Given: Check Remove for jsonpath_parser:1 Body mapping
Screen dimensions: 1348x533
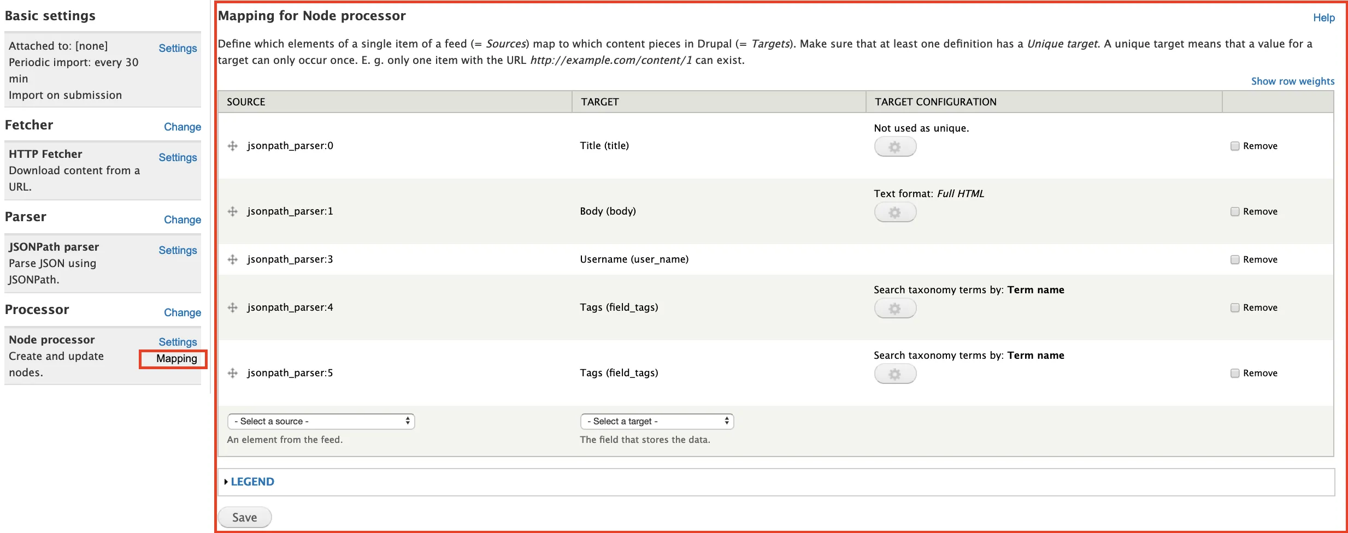Looking at the screenshot, I should pos(1234,211).
